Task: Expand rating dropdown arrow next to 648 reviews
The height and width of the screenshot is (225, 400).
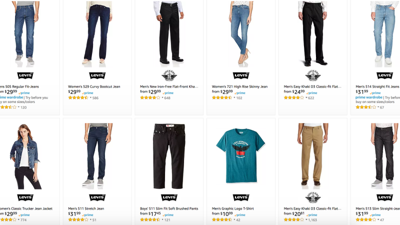Action: (x=162, y=98)
